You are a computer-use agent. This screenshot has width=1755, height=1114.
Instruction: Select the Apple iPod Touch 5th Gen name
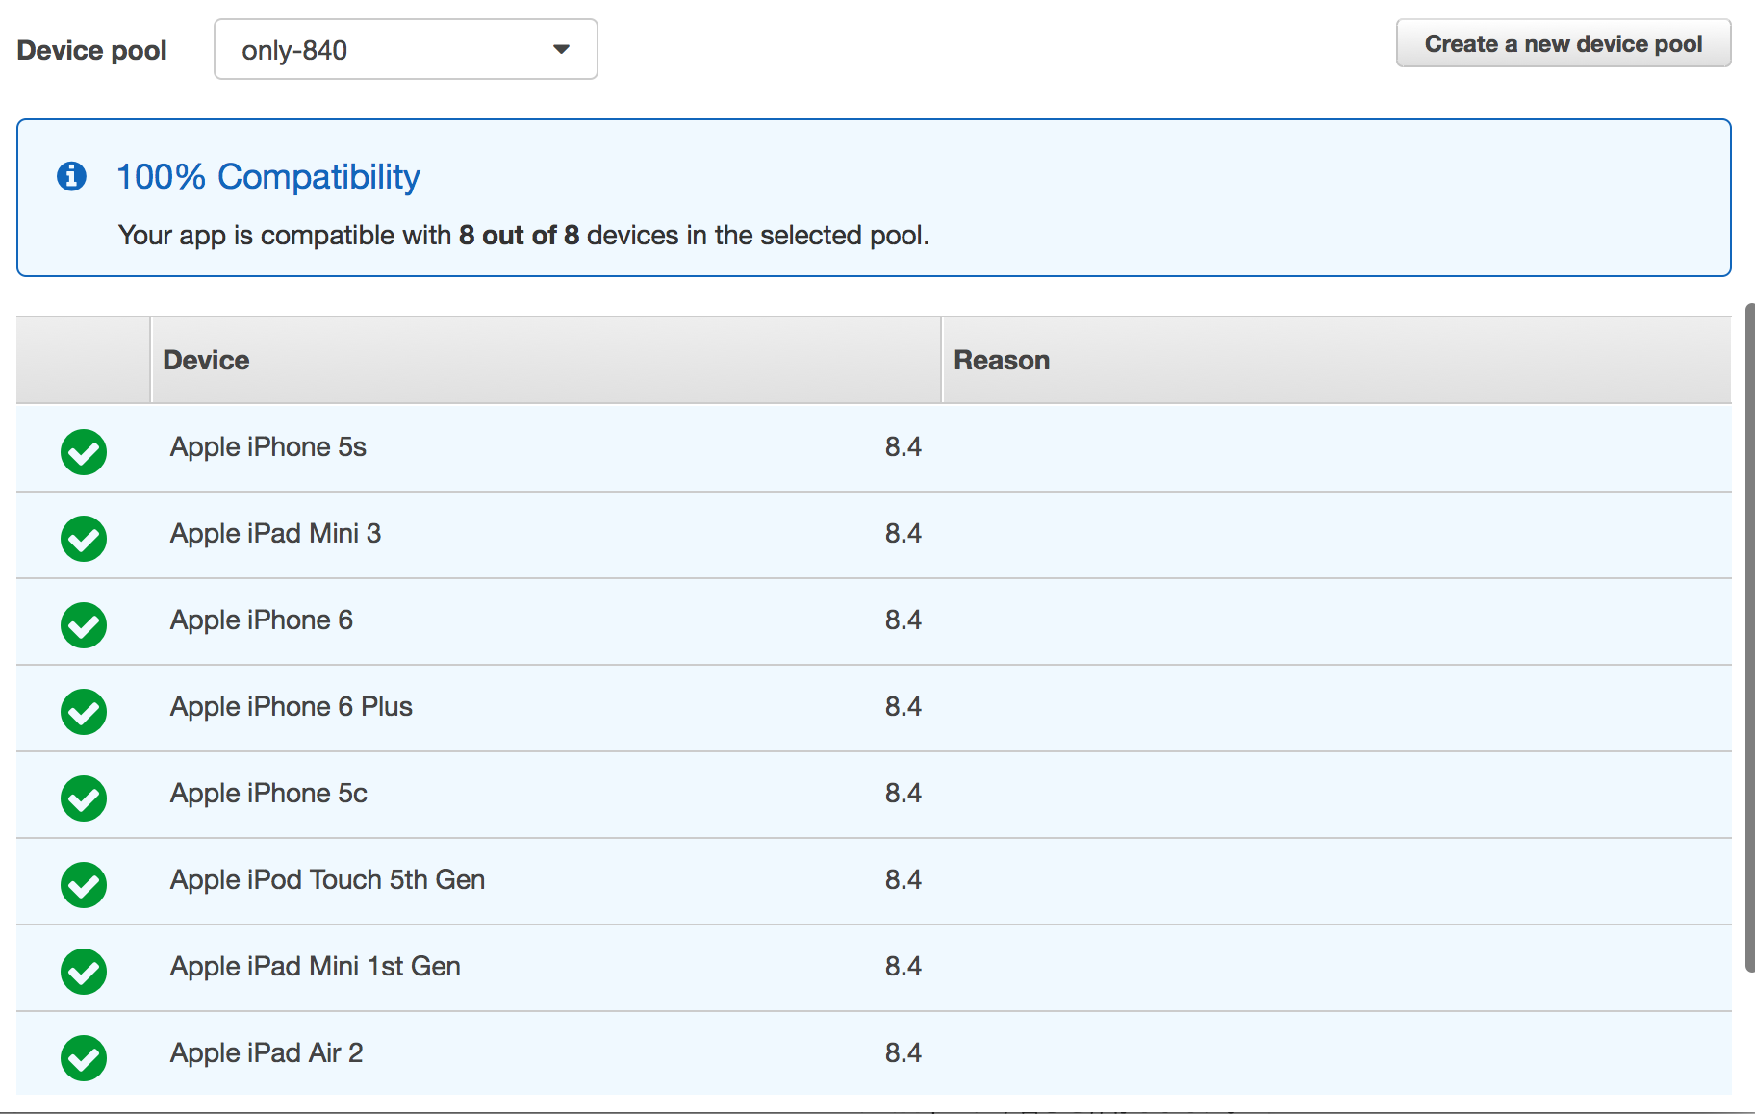point(327,879)
